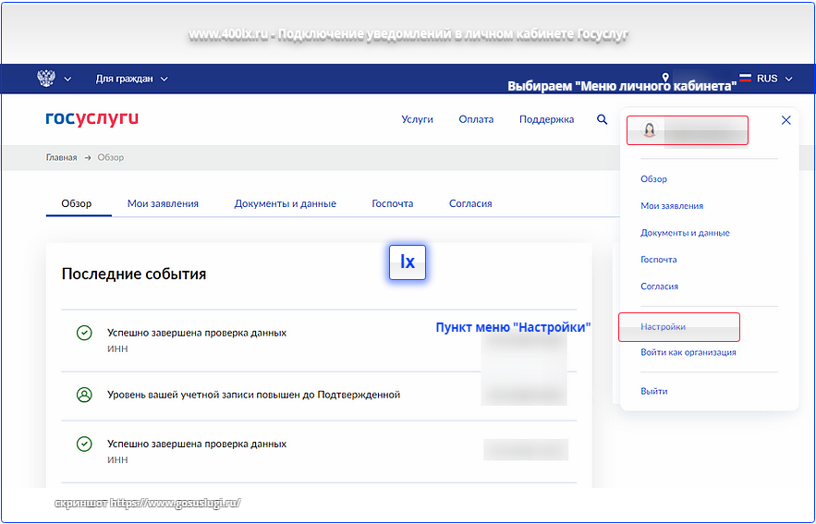Open the "Документы и данные" tab

coord(285,203)
